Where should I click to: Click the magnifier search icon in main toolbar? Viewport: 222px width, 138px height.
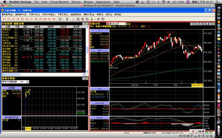[x=74, y=19]
